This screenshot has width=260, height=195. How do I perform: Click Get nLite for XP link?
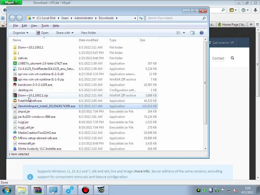tap(223, 43)
